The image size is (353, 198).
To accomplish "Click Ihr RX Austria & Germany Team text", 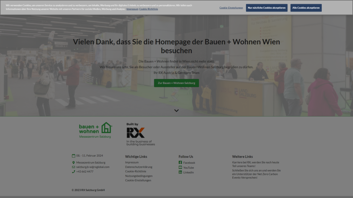I will [x=176, y=73].
